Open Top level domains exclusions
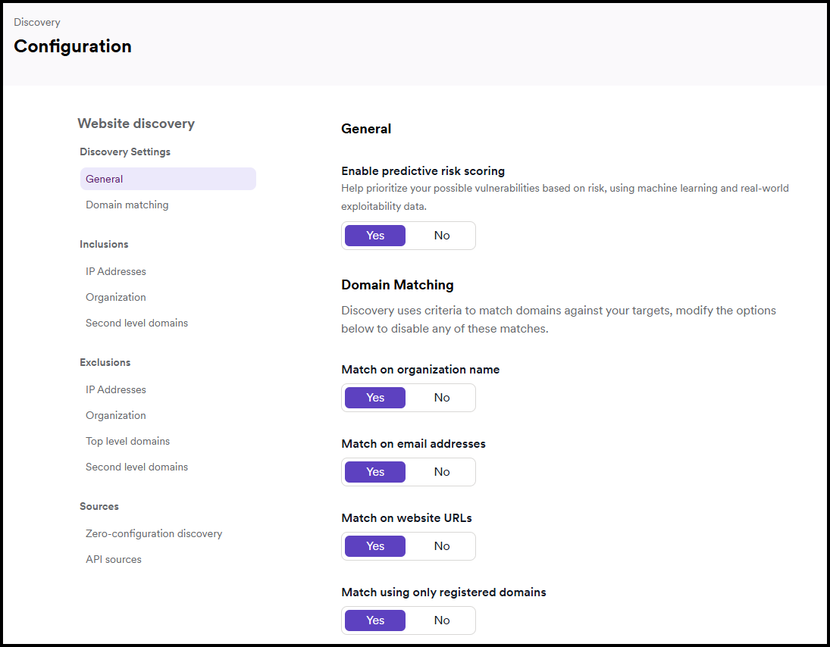Image resolution: width=830 pixels, height=647 pixels. 127,441
